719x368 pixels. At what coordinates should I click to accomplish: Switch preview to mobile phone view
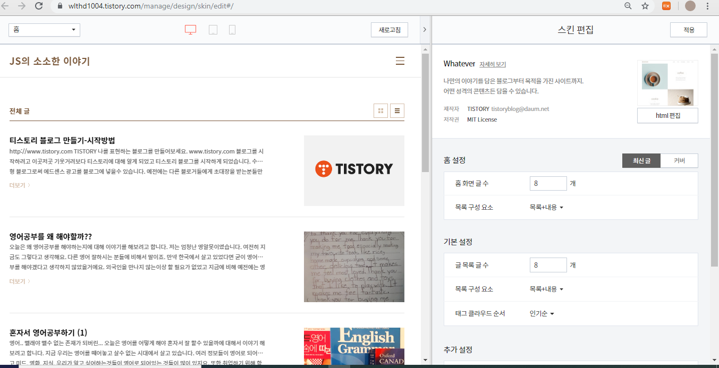[x=232, y=30]
